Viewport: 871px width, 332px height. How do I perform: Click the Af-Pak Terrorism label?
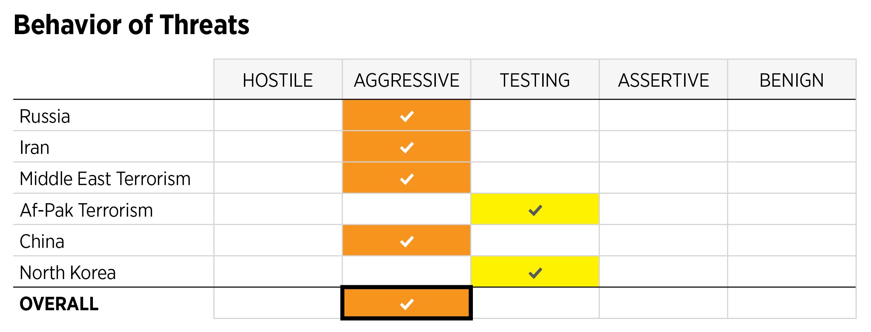click(86, 210)
